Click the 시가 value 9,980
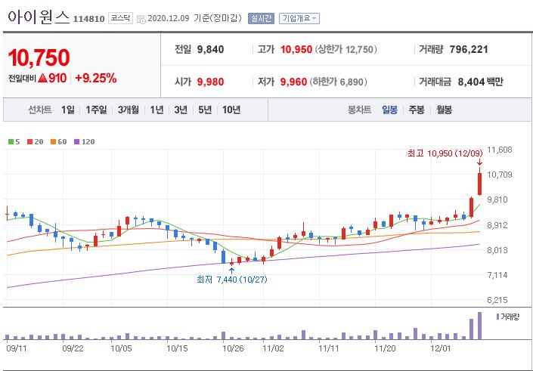The height and width of the screenshot is (371, 533). (210, 82)
